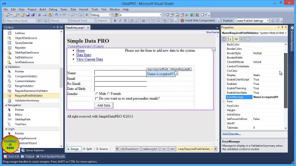Viewport: 296px width, 166px height.
Task: Collapse the Navigation toolbox section
Action: (x=6, y=105)
